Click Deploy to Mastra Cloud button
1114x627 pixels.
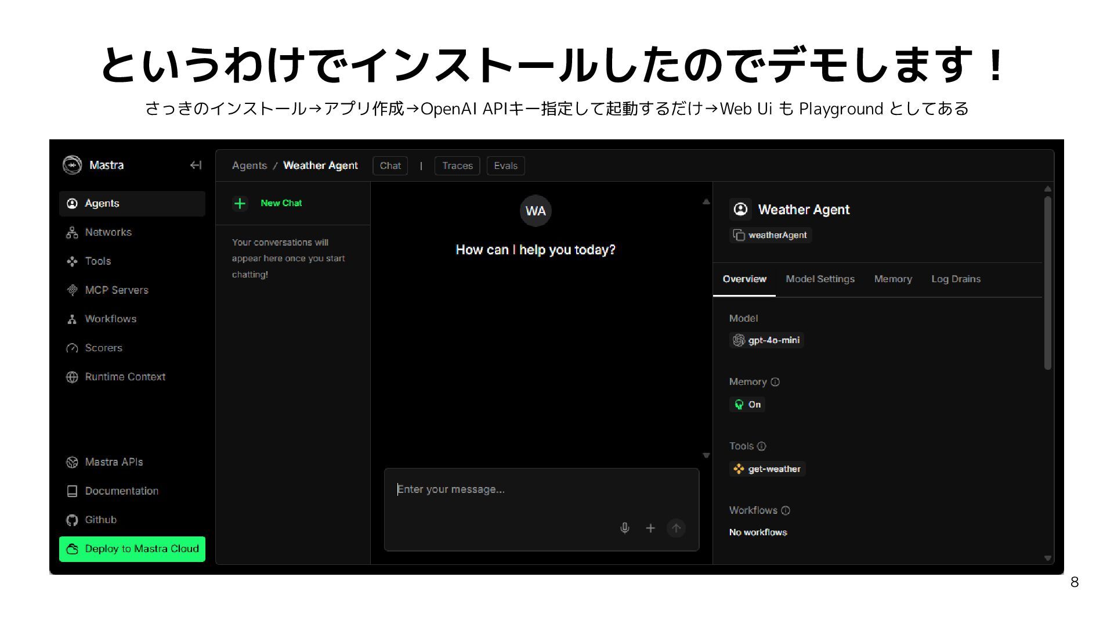pyautogui.click(x=132, y=549)
